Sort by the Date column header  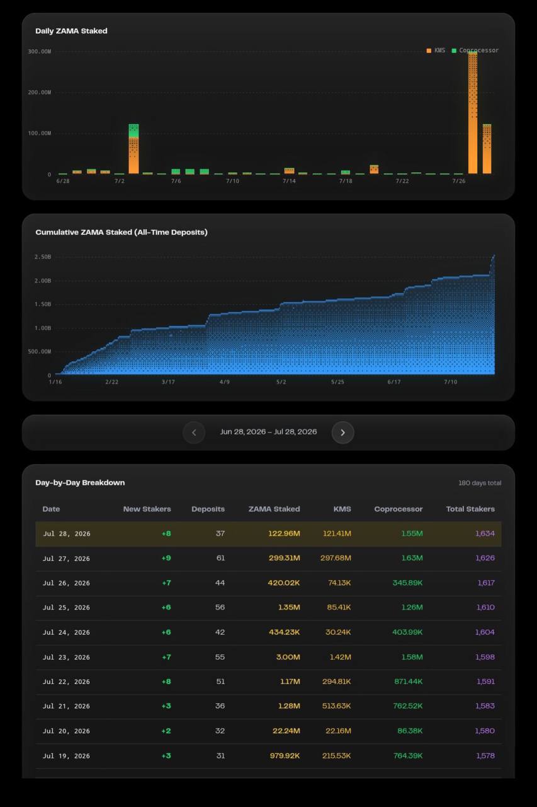51,509
